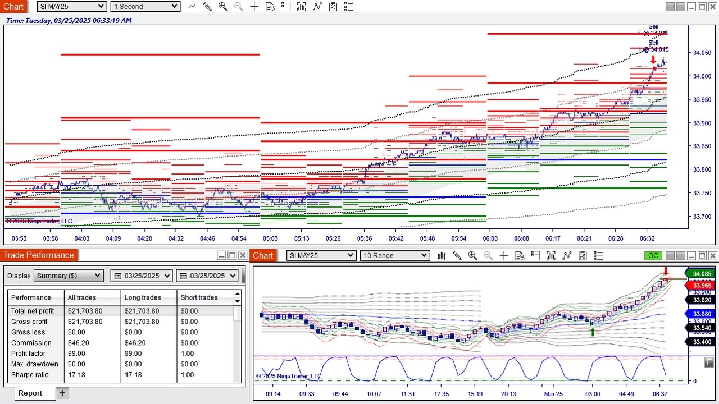The image size is (719, 404).
Task: Open the top Chart tab
Action: pyautogui.click(x=13, y=7)
